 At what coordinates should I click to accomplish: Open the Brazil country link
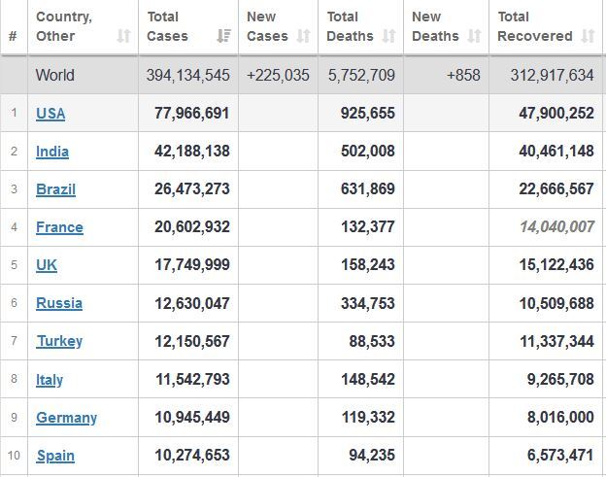point(55,189)
